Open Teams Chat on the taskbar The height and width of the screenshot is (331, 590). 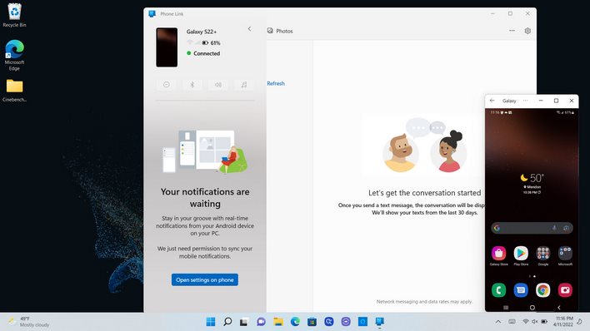pyautogui.click(x=261, y=322)
